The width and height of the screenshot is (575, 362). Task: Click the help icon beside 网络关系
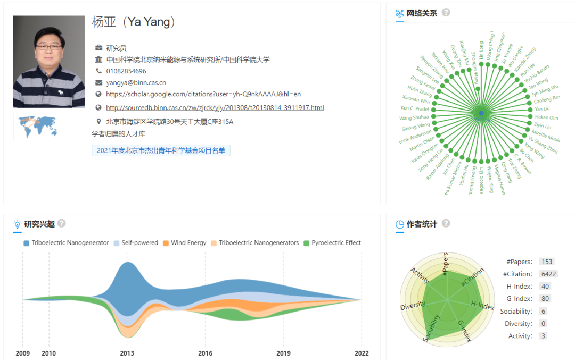pyautogui.click(x=446, y=12)
